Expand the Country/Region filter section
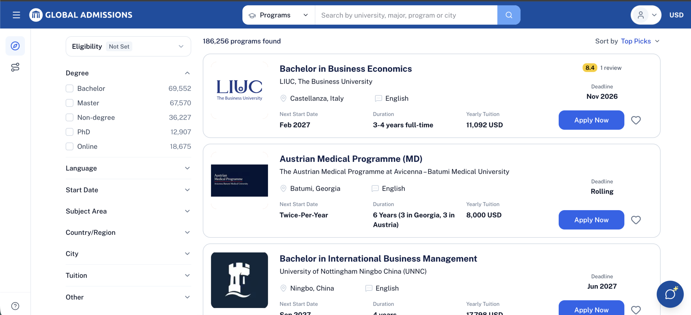Viewport: 691px width, 315px height. click(128, 233)
